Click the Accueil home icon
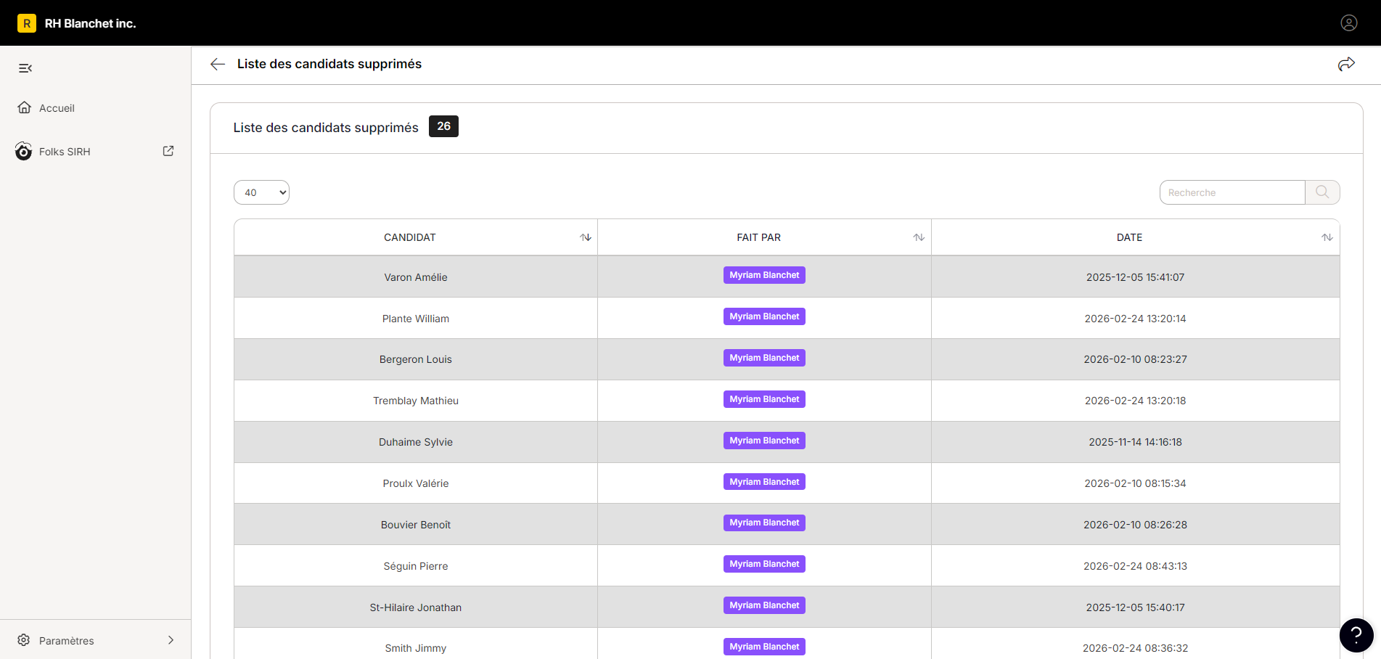This screenshot has height=659, width=1381. (25, 107)
